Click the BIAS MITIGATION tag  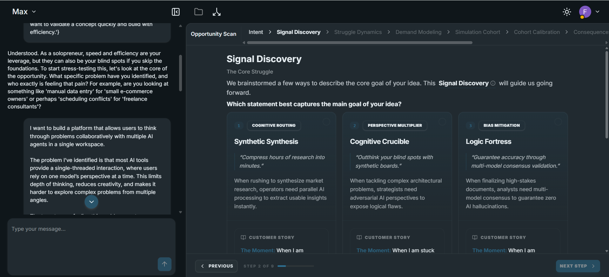coord(502,126)
